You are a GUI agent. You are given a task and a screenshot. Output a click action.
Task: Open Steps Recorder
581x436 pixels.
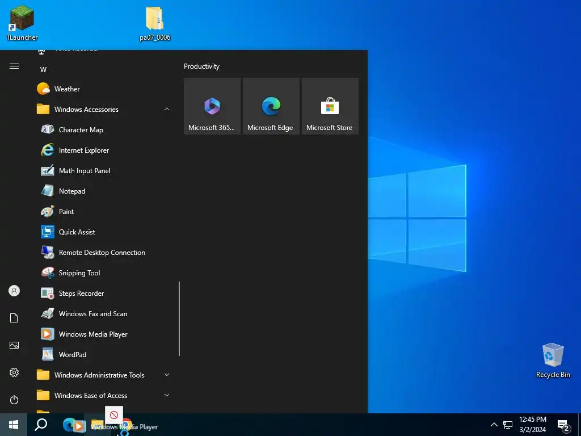pyautogui.click(x=103, y=293)
